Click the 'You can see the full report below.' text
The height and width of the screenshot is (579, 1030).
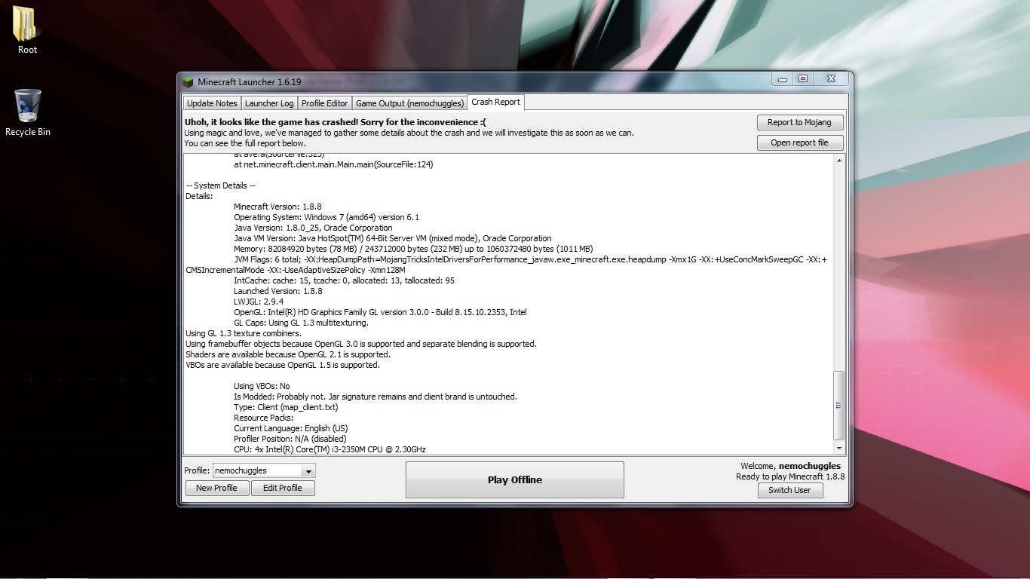[x=245, y=143]
